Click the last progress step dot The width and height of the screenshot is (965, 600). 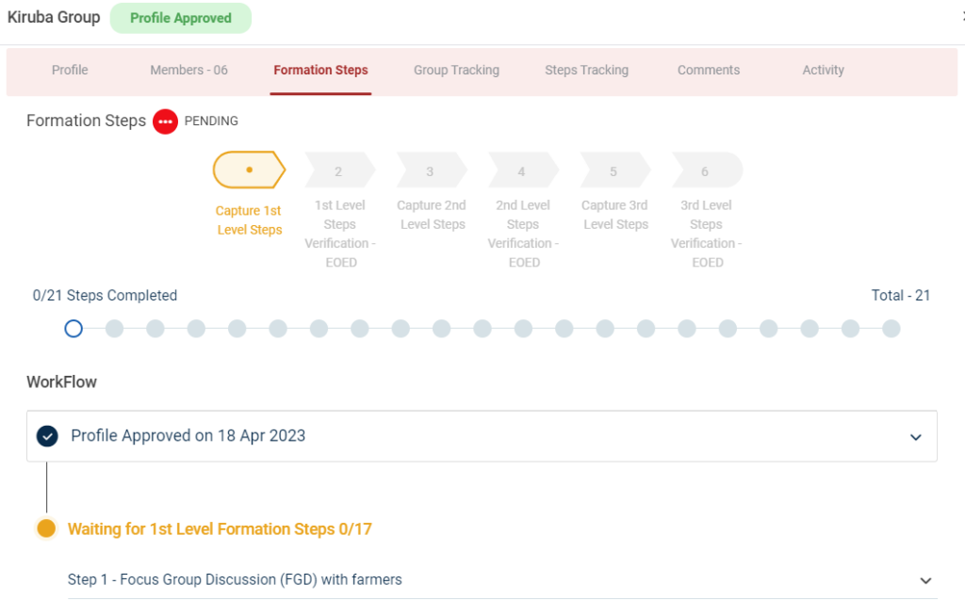[x=891, y=329]
